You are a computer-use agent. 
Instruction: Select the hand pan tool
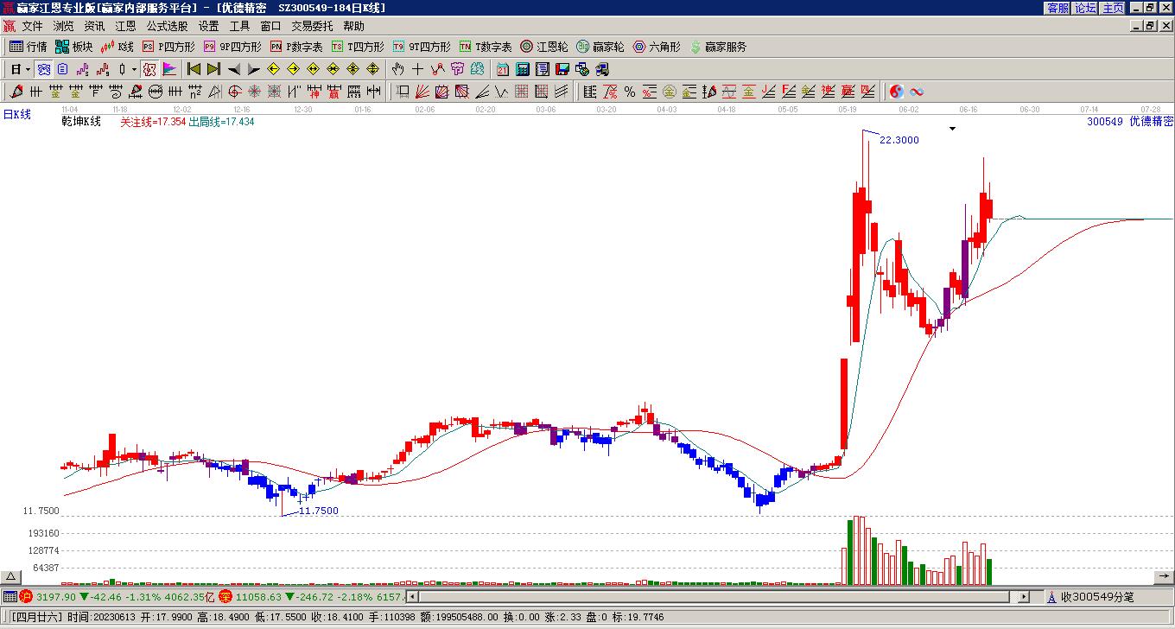point(397,69)
